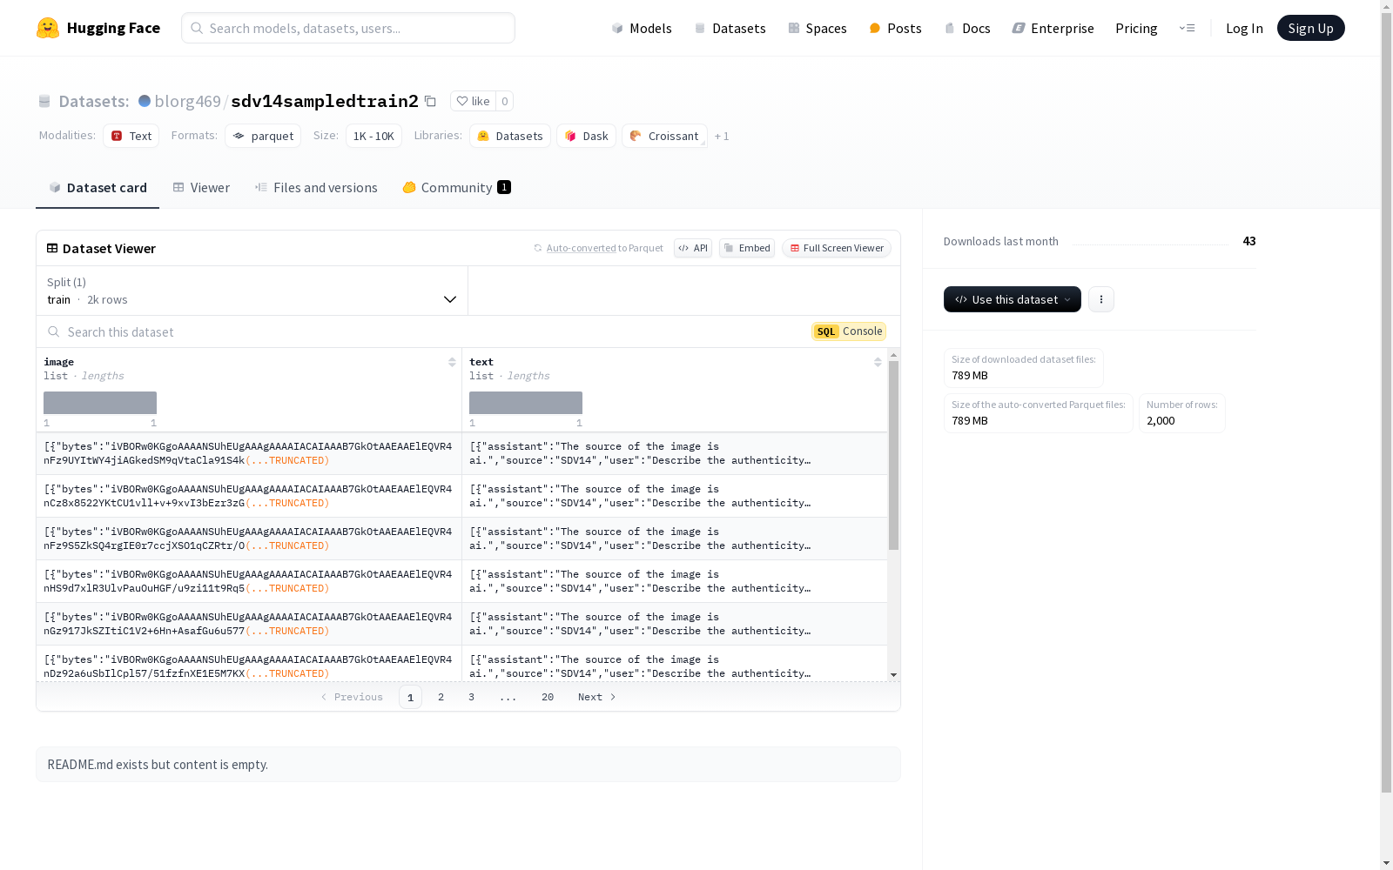Click image cell ending I3bEzr3zG
1393x870 pixels.
coord(249,496)
